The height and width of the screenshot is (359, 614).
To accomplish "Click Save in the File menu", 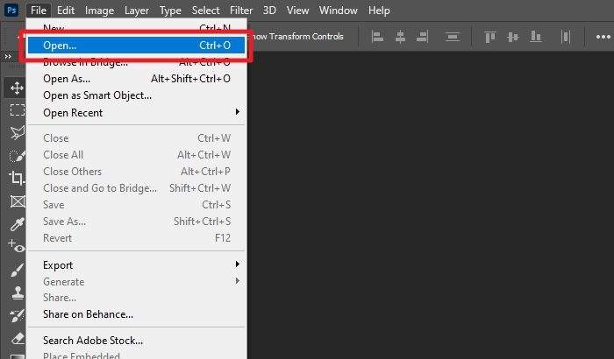I will tap(136, 205).
